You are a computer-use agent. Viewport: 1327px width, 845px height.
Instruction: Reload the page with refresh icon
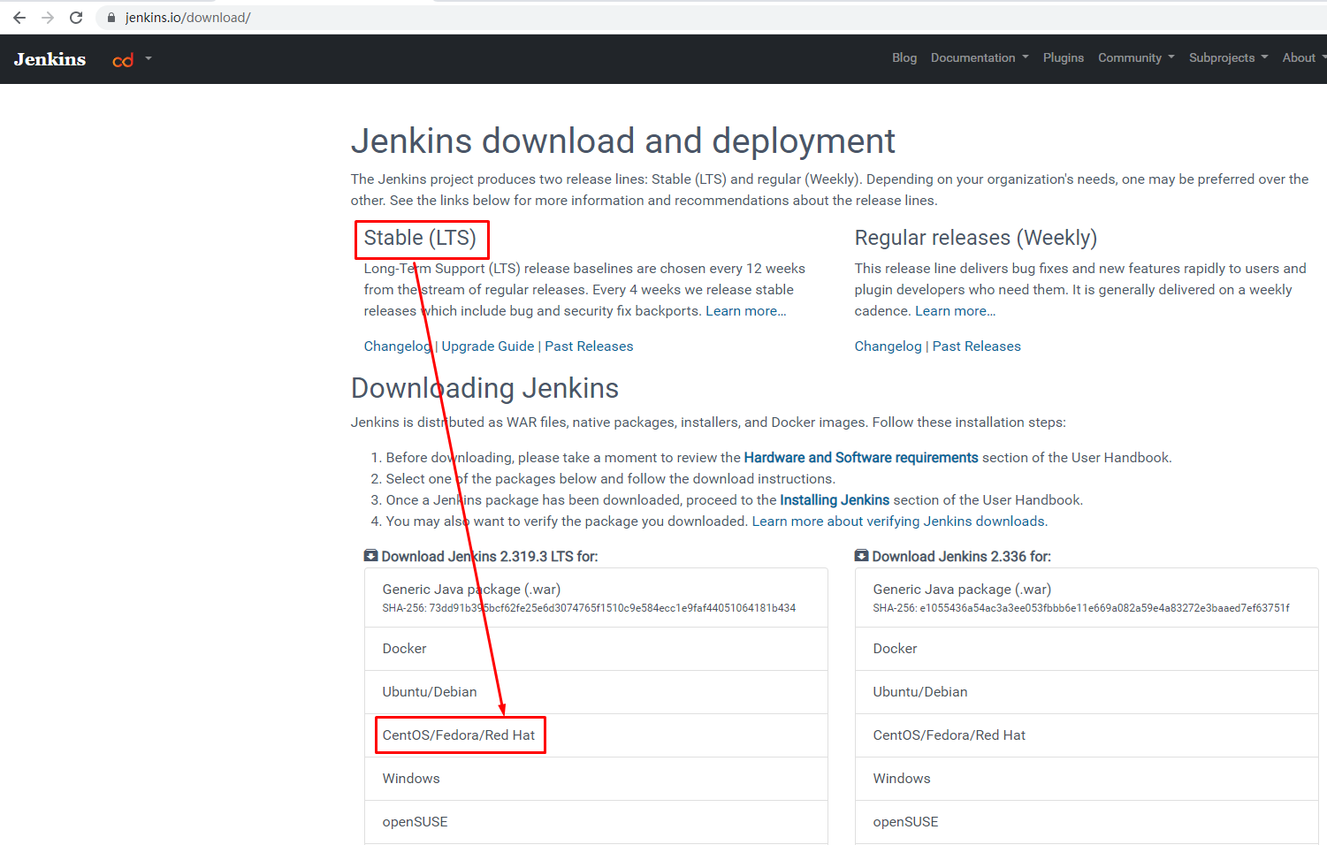click(x=76, y=18)
